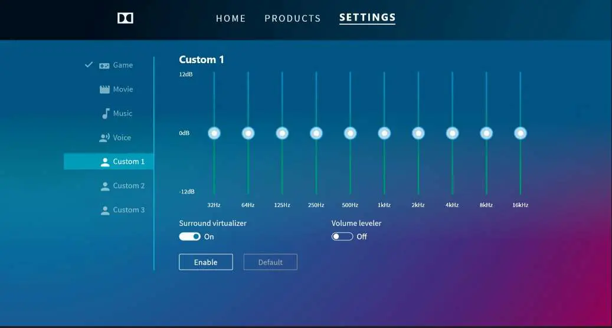612x328 pixels.
Task: Click the 1kHz frequency label
Action: 384,205
